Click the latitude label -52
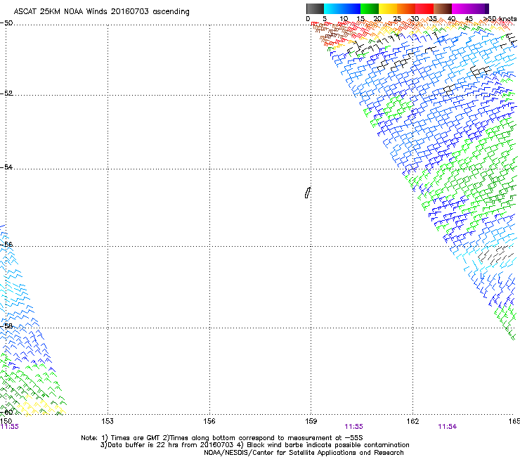The width and height of the screenshot is (520, 457). click(x=6, y=94)
